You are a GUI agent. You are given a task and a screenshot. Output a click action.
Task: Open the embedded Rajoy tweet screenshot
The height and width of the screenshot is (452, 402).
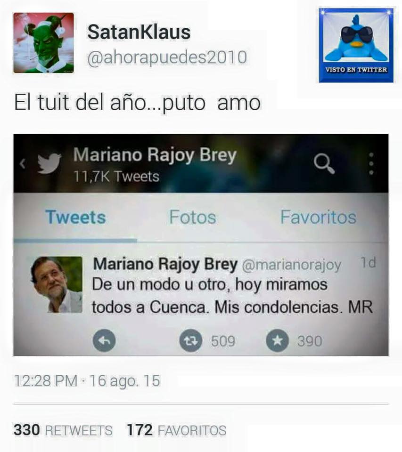click(x=201, y=245)
